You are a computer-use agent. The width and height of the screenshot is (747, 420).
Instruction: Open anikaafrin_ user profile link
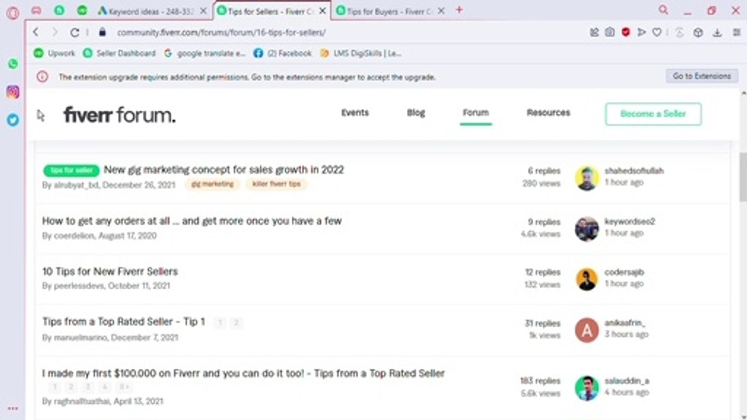tap(625, 323)
